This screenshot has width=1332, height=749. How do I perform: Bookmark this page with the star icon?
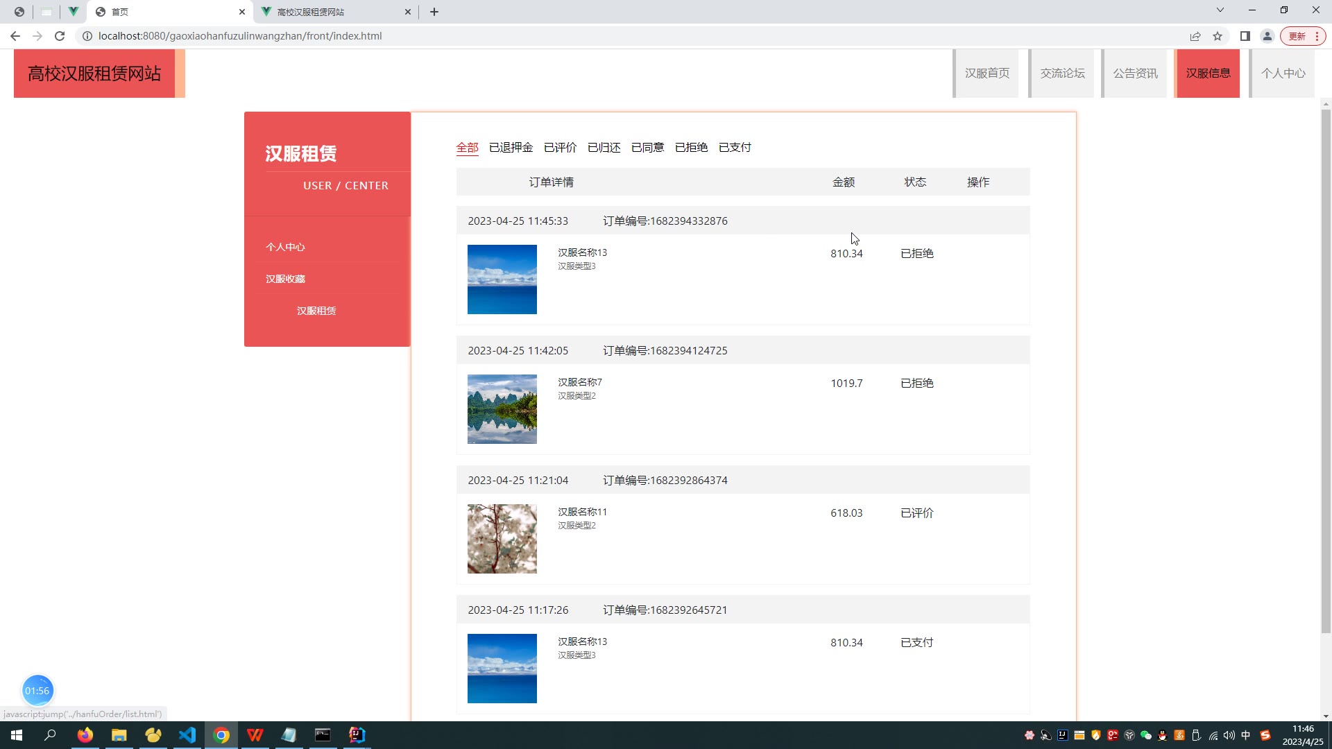point(1218,36)
